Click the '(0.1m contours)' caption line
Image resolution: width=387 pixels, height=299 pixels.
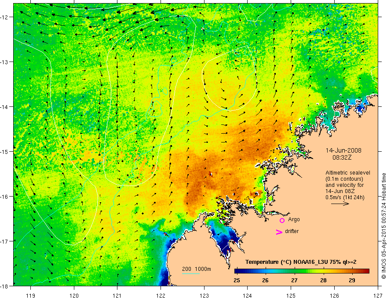[x=344, y=179]
